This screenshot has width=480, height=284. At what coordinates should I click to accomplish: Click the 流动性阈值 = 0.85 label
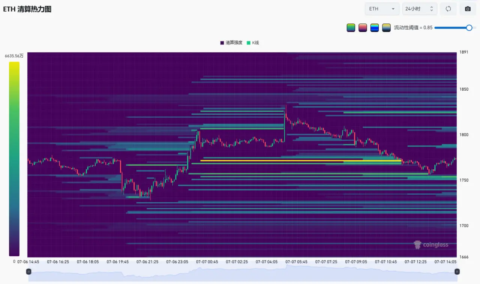[413, 28]
